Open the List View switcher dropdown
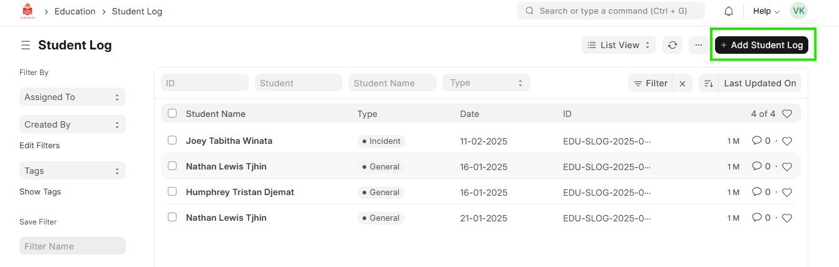 click(619, 45)
